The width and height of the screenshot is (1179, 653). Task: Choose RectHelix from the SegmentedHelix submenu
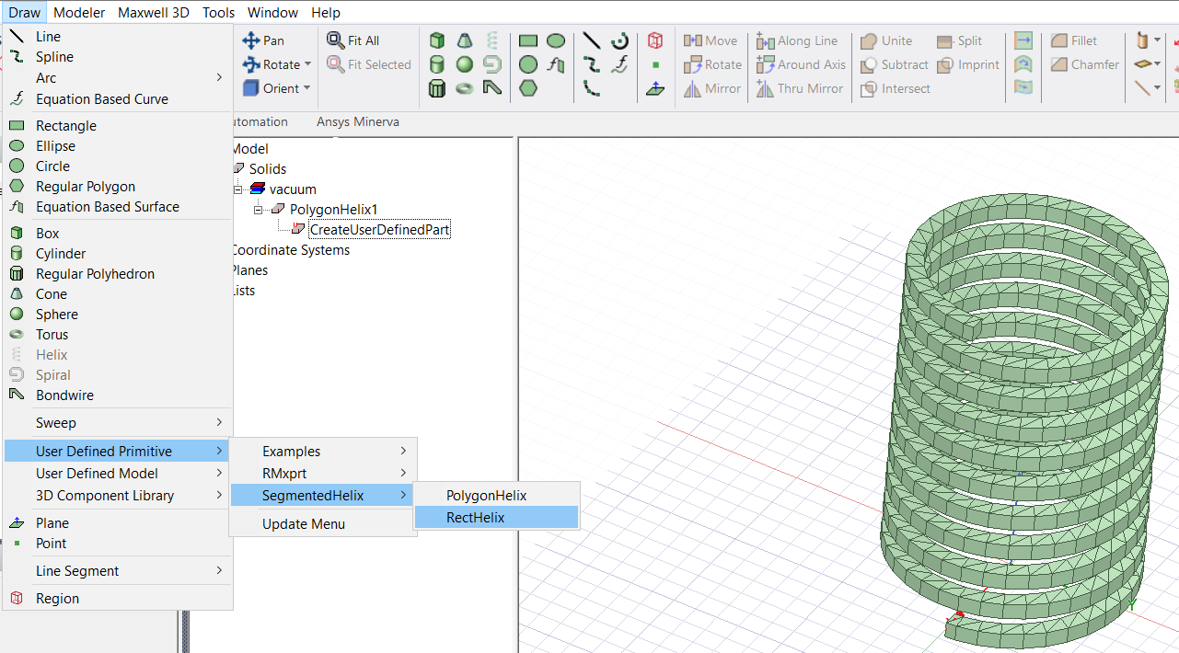[476, 518]
